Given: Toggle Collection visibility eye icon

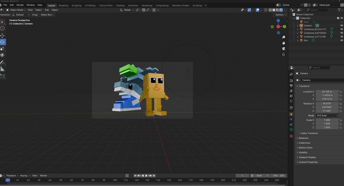Looking at the screenshot, I should coord(342,18).
